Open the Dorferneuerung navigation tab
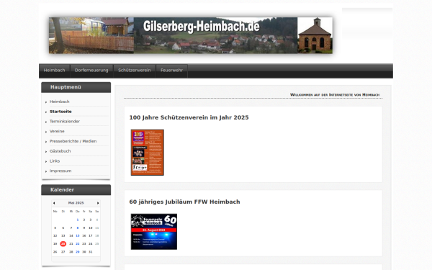The height and width of the screenshot is (270, 432). [91, 71]
